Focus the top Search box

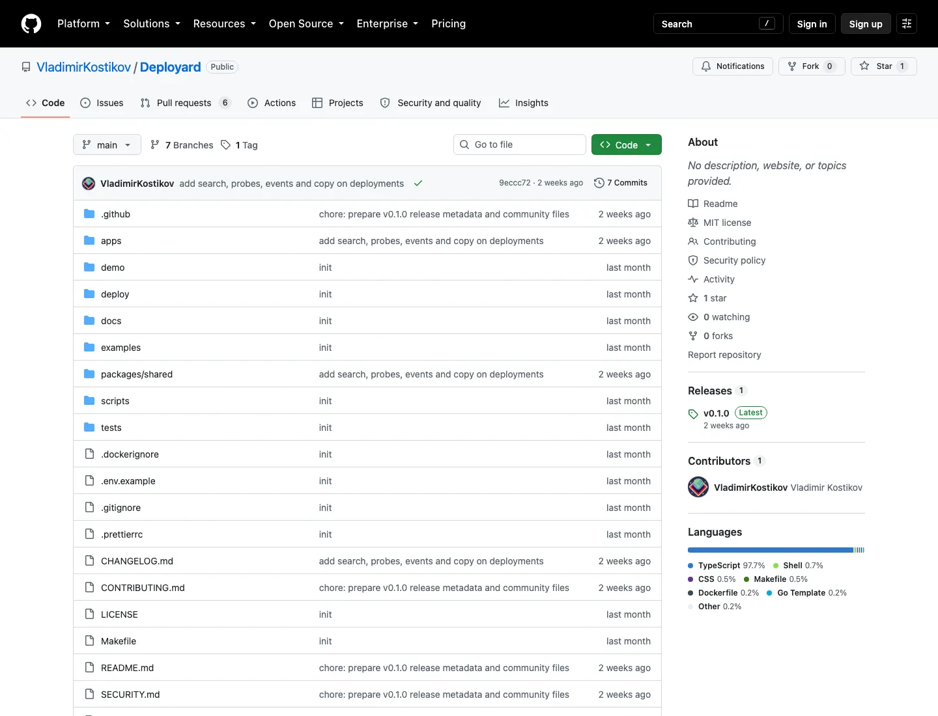tap(718, 23)
